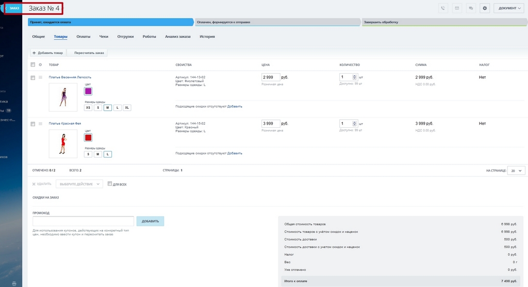The image size is (528, 287).
Task: Click the Добавить товар button
Action: pyautogui.click(x=48, y=53)
